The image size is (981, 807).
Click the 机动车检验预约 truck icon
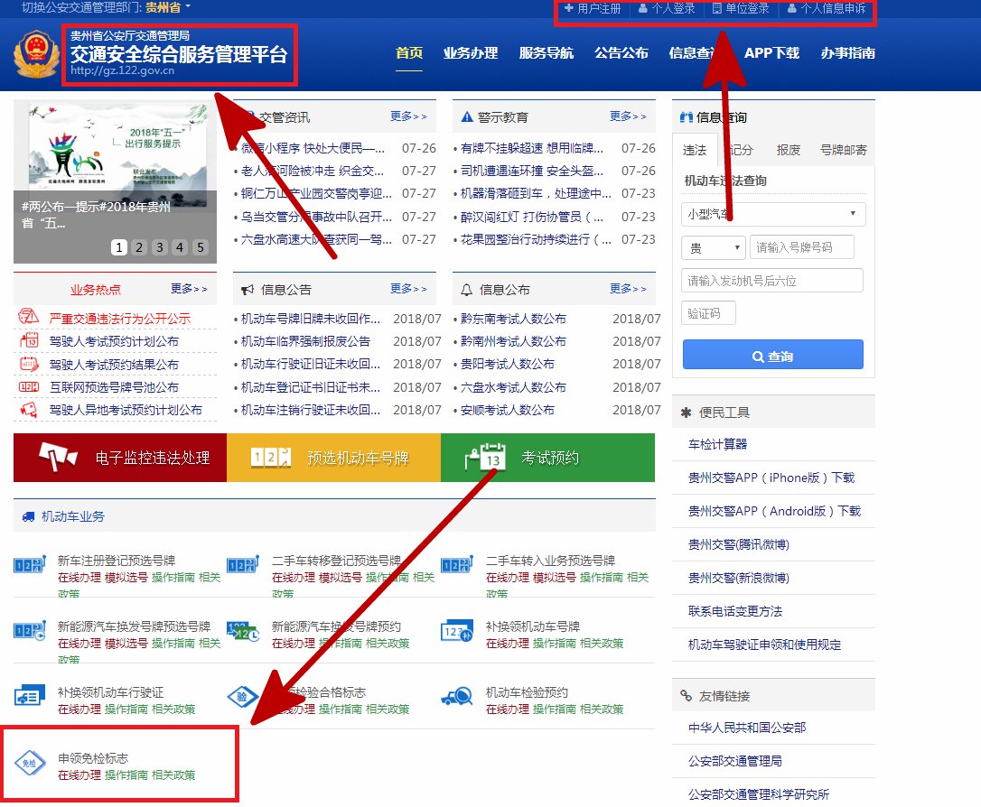pyautogui.click(x=457, y=697)
